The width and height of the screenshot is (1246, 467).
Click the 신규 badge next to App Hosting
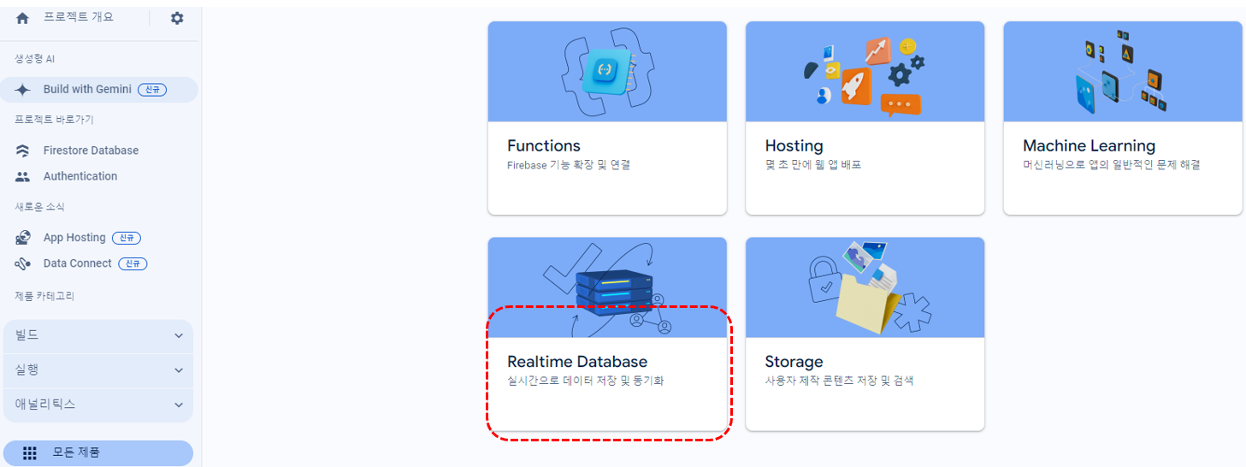127,238
